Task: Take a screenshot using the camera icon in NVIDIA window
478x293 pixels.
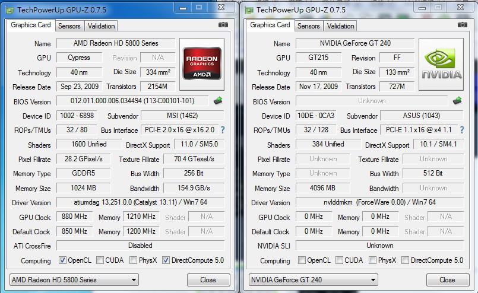Action: point(463,25)
